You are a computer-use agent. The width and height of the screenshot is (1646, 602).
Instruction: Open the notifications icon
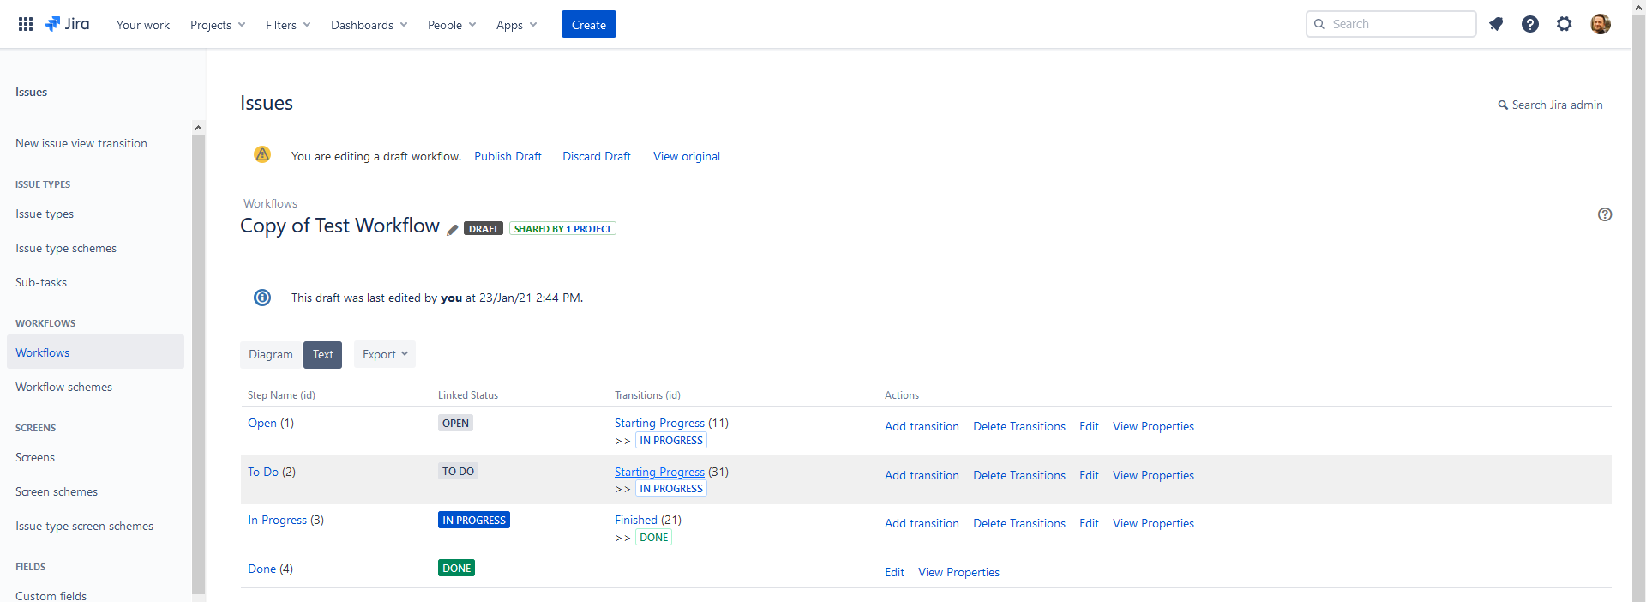pos(1496,24)
